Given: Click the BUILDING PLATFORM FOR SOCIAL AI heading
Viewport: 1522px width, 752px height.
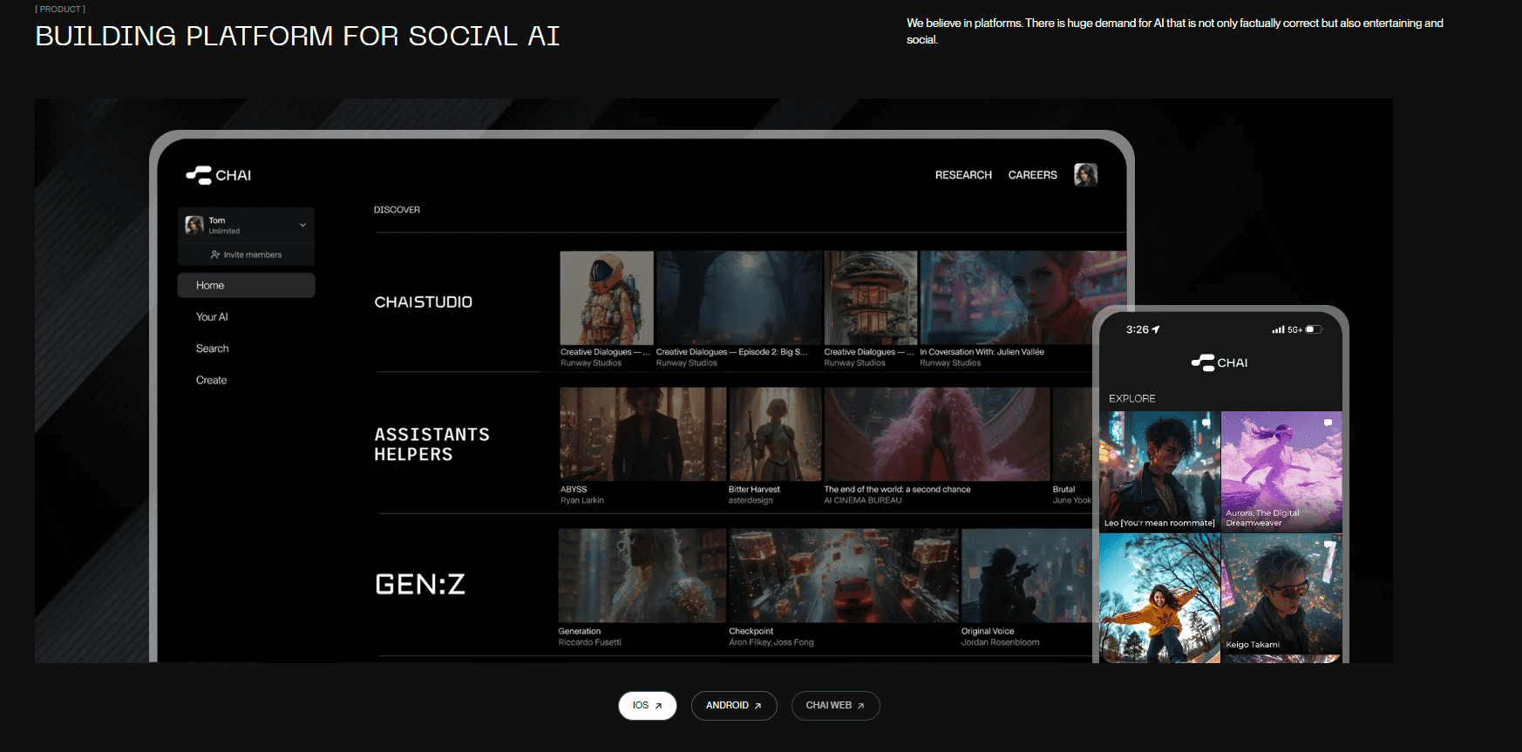Looking at the screenshot, I should click(297, 36).
